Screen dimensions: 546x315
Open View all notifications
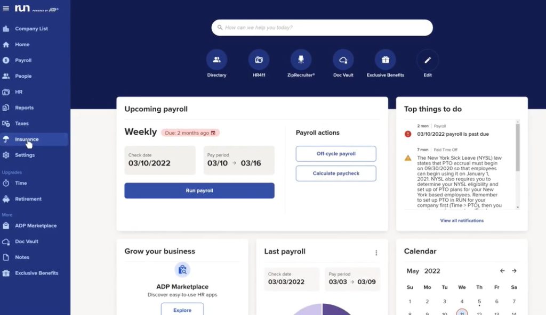(462, 220)
